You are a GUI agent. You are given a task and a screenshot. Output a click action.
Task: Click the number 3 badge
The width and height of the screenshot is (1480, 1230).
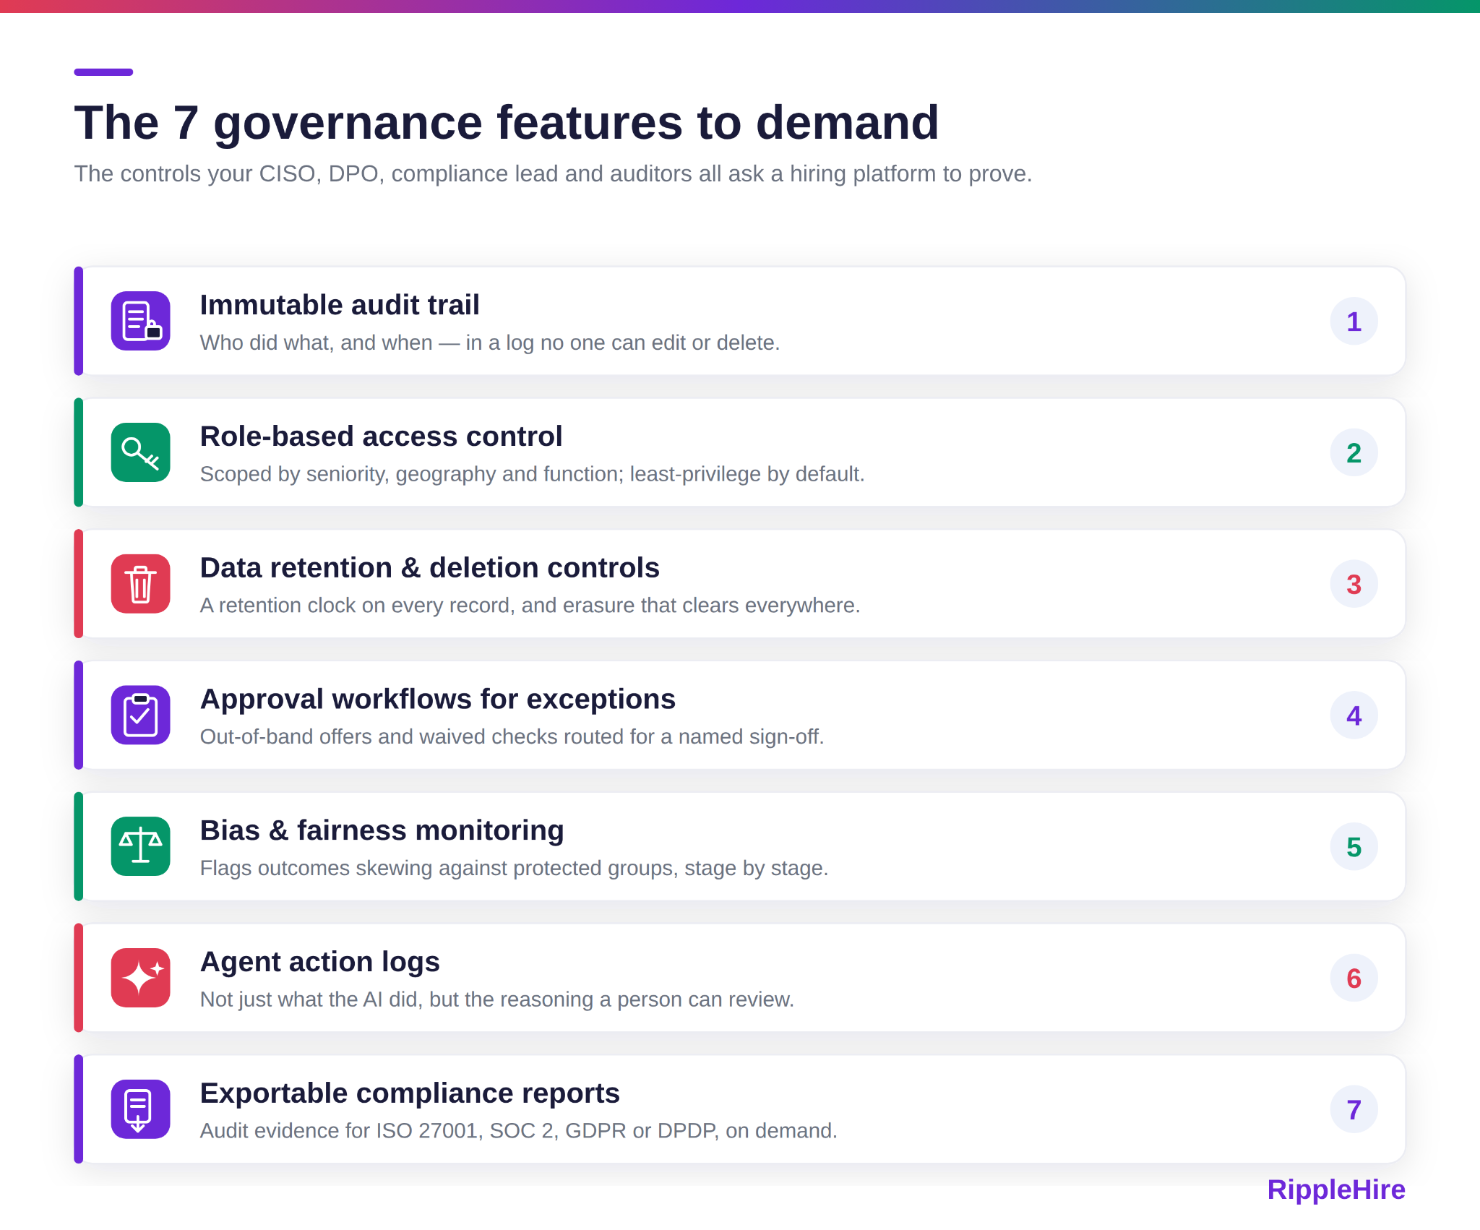point(1354,584)
